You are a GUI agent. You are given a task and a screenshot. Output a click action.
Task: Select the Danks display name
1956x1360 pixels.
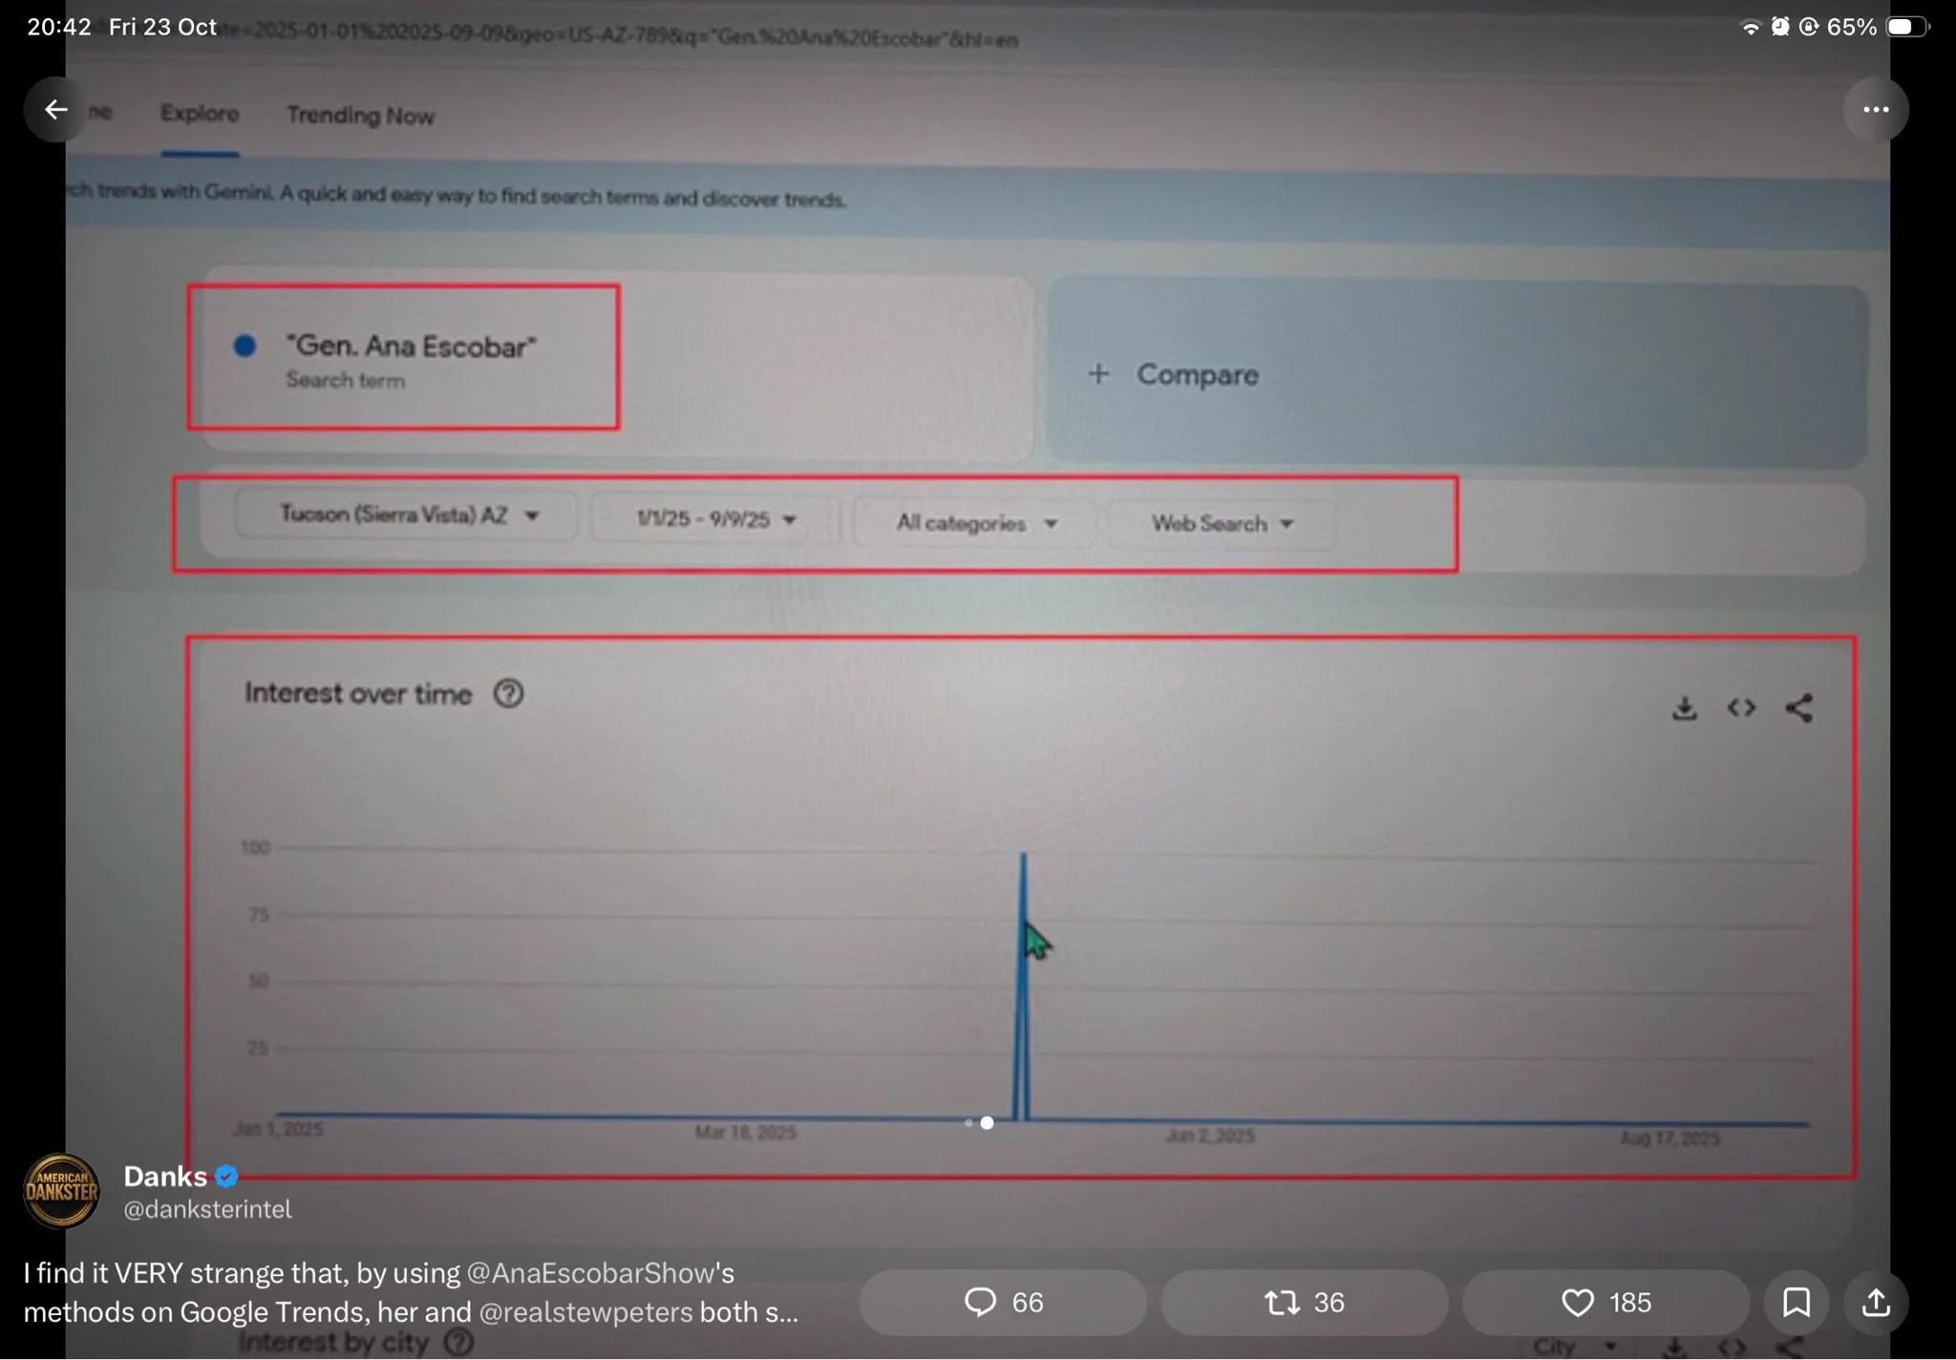click(x=165, y=1176)
